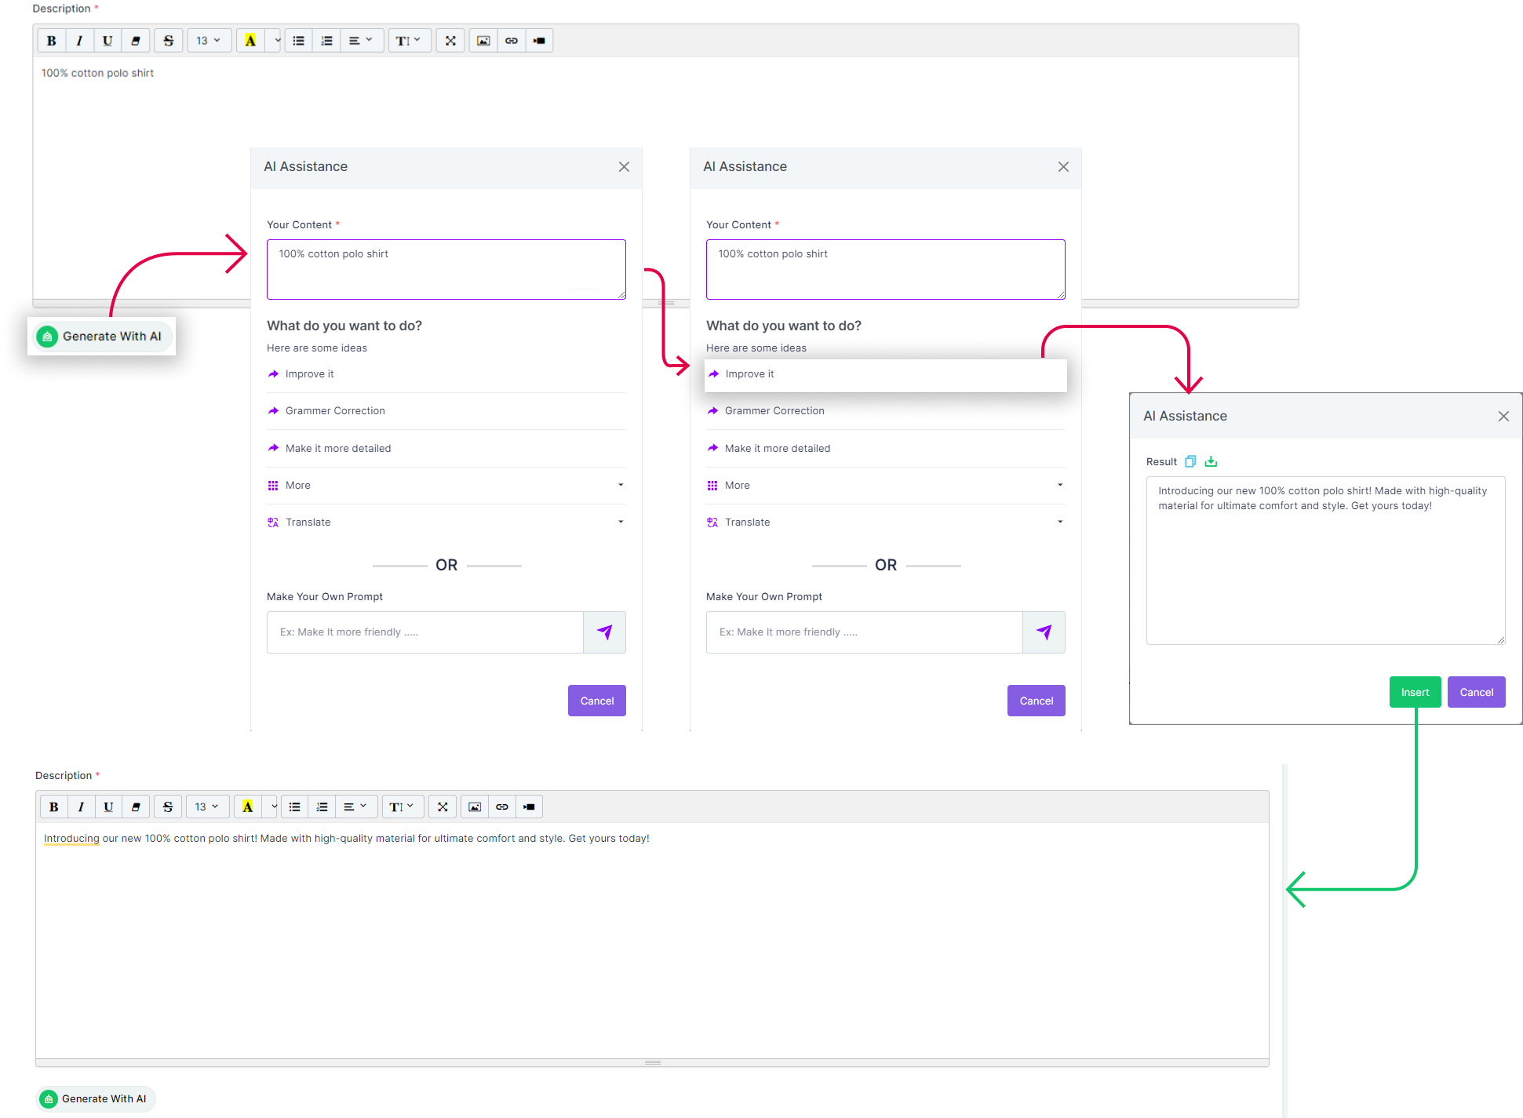The height and width of the screenshot is (1118, 1523).
Task: Copy the AI result text with copy icon
Action: click(x=1190, y=461)
